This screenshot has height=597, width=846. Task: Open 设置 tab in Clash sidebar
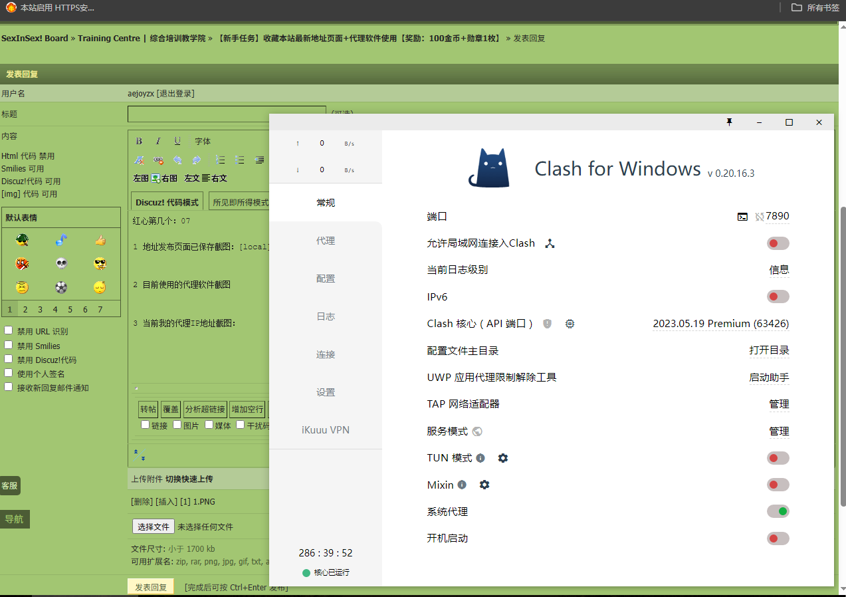pyautogui.click(x=326, y=392)
